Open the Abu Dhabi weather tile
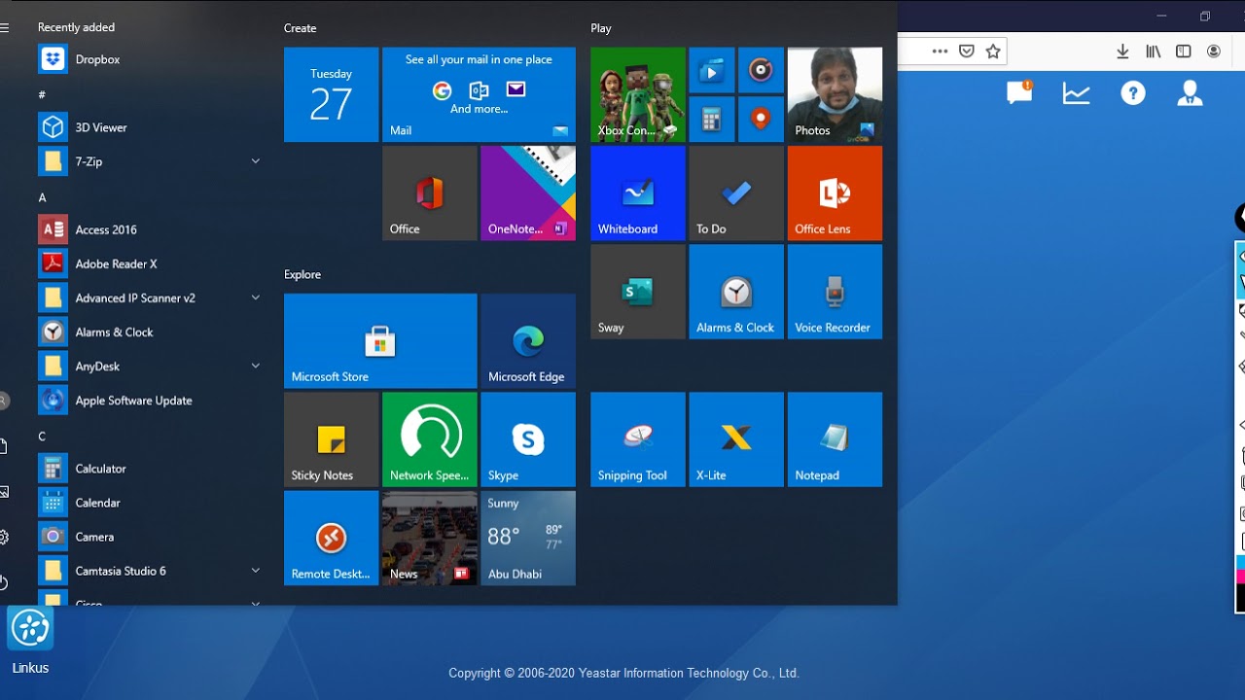Viewport: 1245px width, 700px height. [527, 538]
